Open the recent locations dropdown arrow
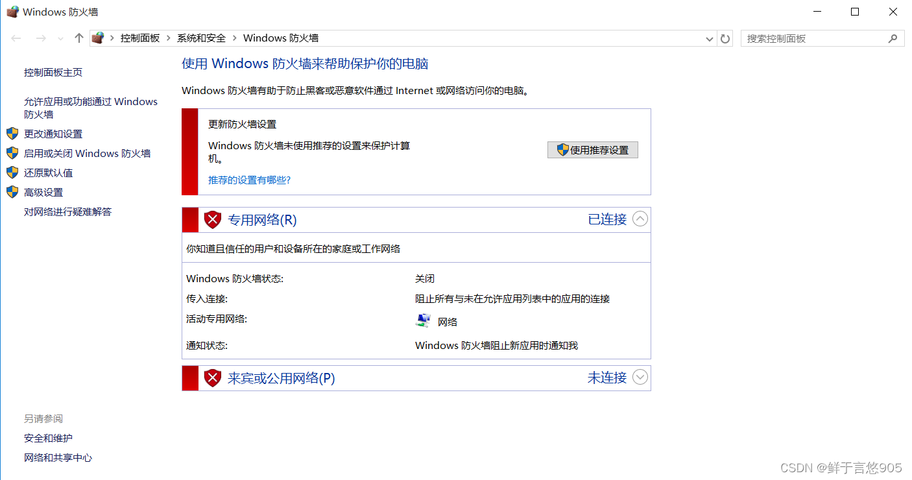The width and height of the screenshot is (912, 480). point(61,39)
